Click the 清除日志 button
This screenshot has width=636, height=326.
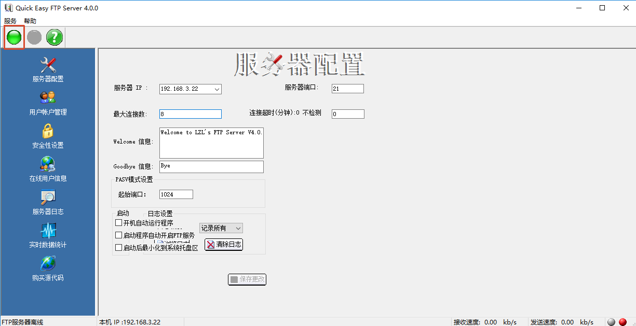pyautogui.click(x=224, y=245)
